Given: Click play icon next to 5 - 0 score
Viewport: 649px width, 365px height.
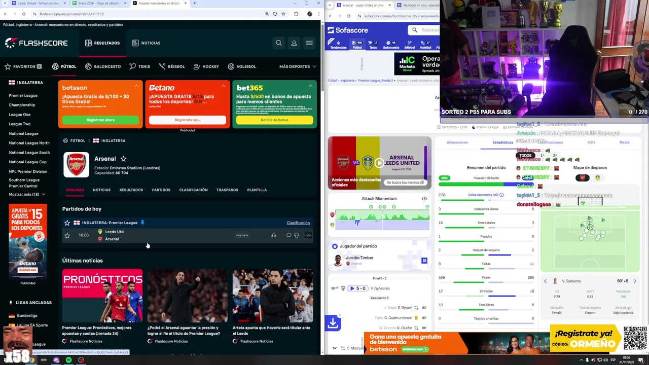Looking at the screenshot, I should [x=352, y=288].
